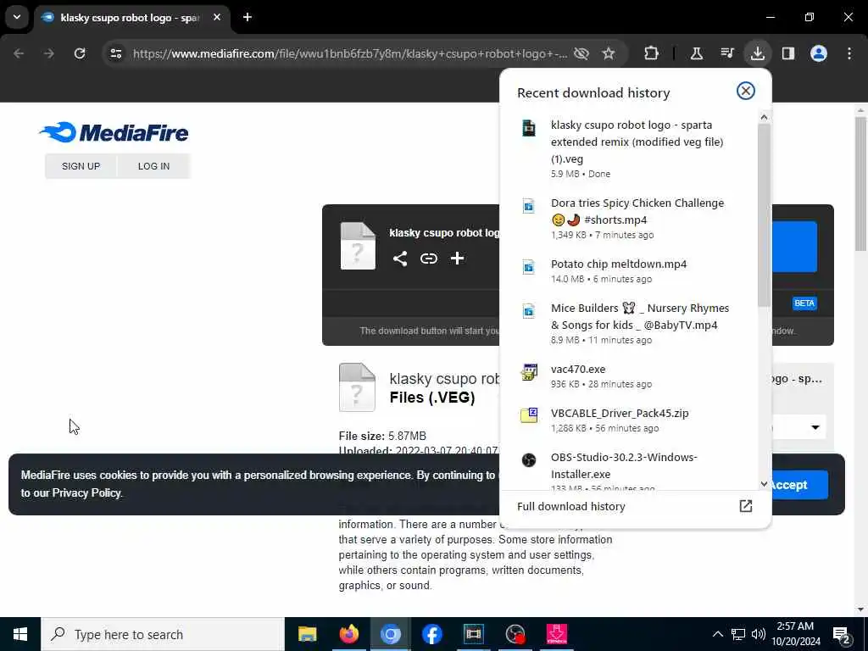Click vac470.exe file icon
The width and height of the screenshot is (868, 651).
(529, 372)
